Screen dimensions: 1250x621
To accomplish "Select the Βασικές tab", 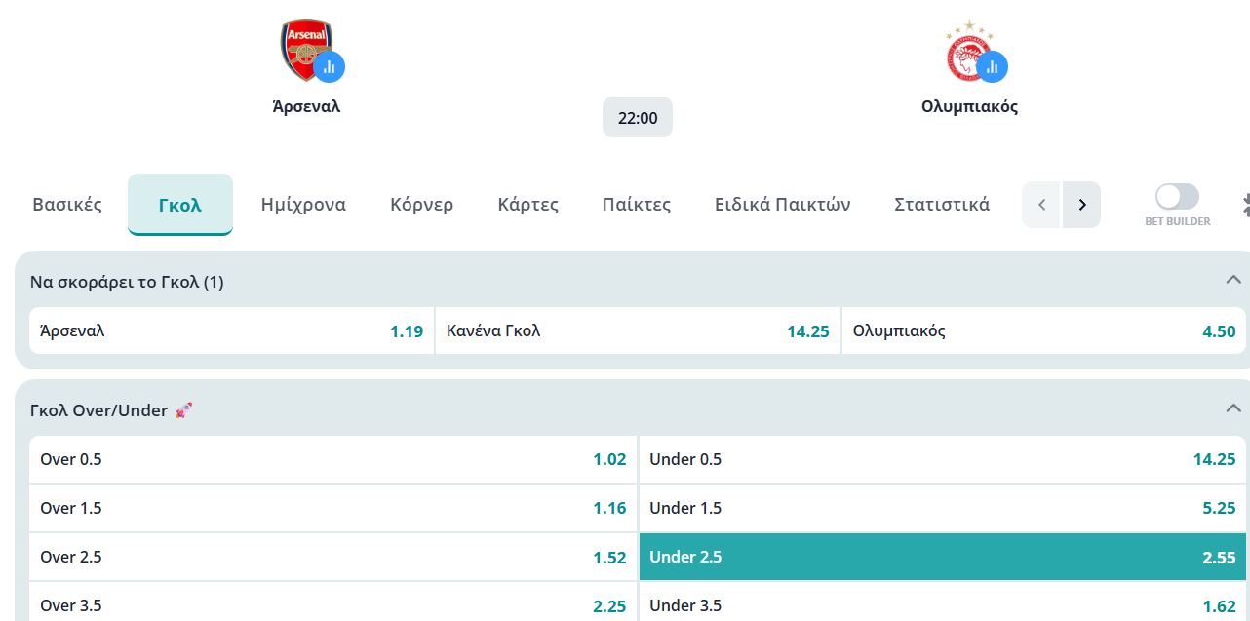I will [67, 205].
